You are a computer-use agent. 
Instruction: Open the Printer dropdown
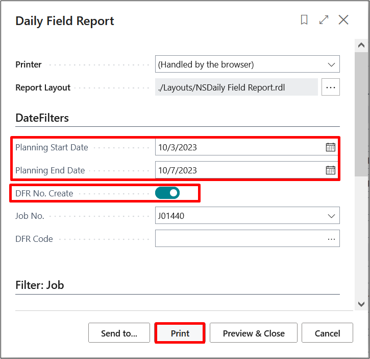point(331,64)
